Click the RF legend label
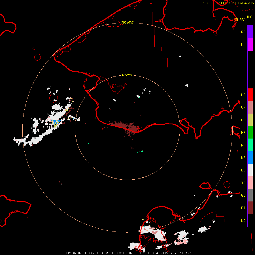 click(x=243, y=32)
